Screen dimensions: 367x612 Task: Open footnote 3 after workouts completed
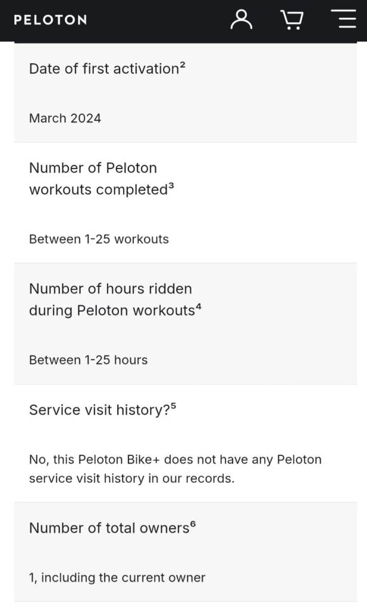coord(170,186)
